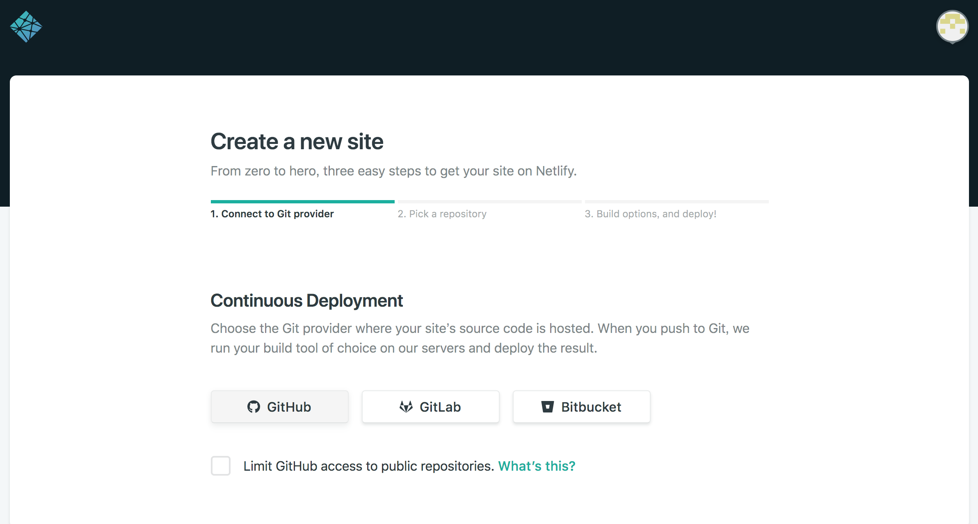Click the Create a new site heading
978x524 pixels.
(297, 142)
